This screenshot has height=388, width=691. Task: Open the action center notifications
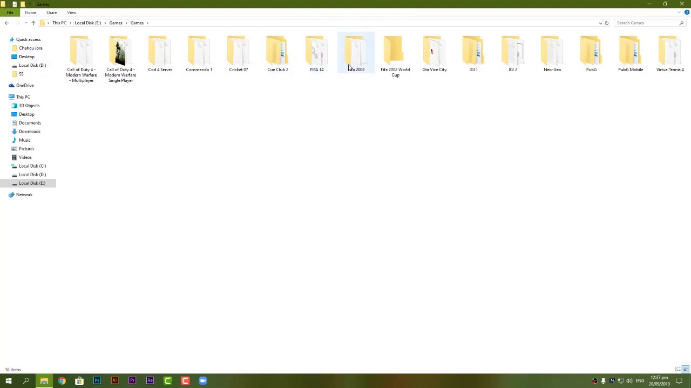tap(680, 381)
